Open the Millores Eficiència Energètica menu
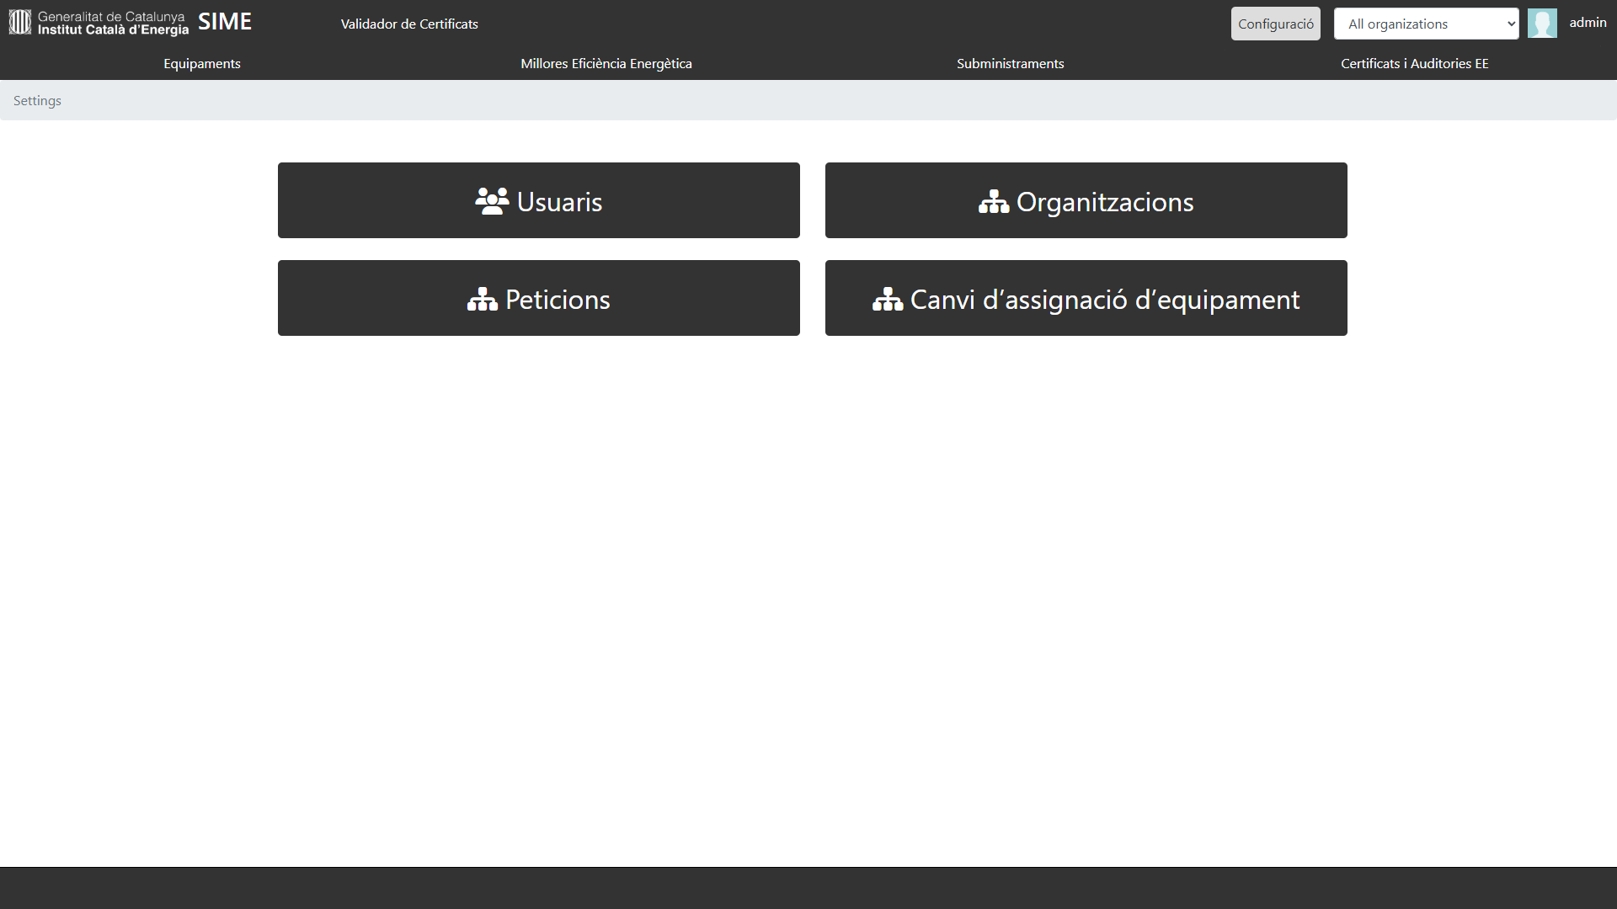The width and height of the screenshot is (1617, 909). [x=606, y=64]
